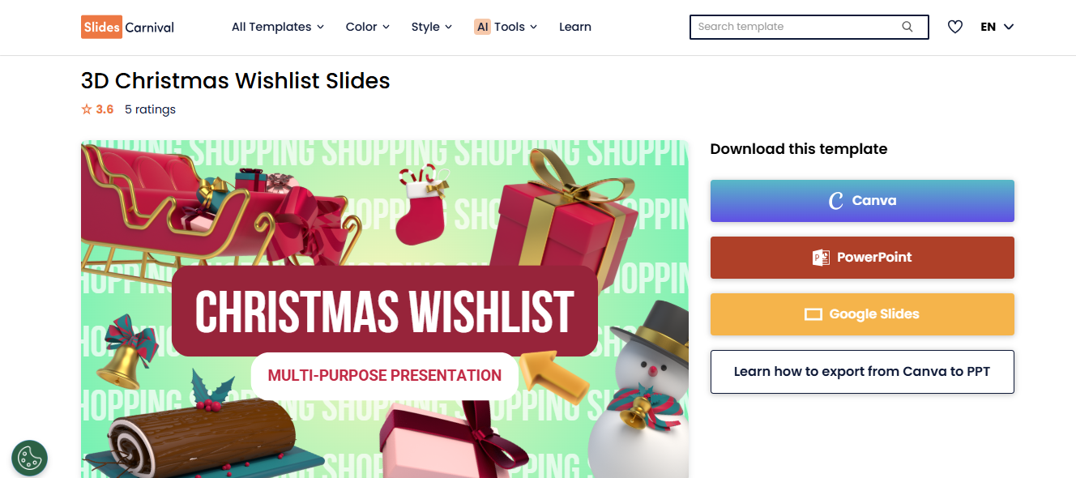This screenshot has width=1076, height=478.
Task: Focus the Search template field
Action: click(x=794, y=27)
